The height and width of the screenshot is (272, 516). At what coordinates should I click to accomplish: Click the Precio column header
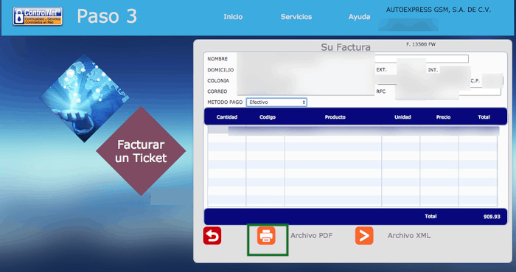pos(443,117)
